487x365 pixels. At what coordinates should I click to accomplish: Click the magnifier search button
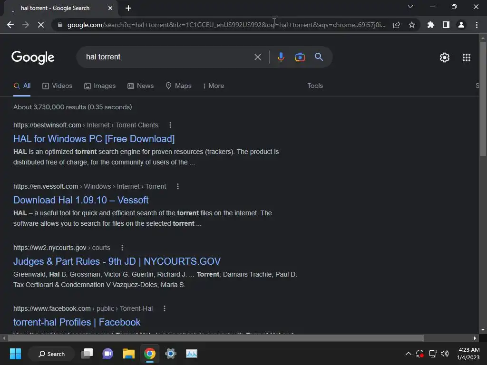point(319,57)
